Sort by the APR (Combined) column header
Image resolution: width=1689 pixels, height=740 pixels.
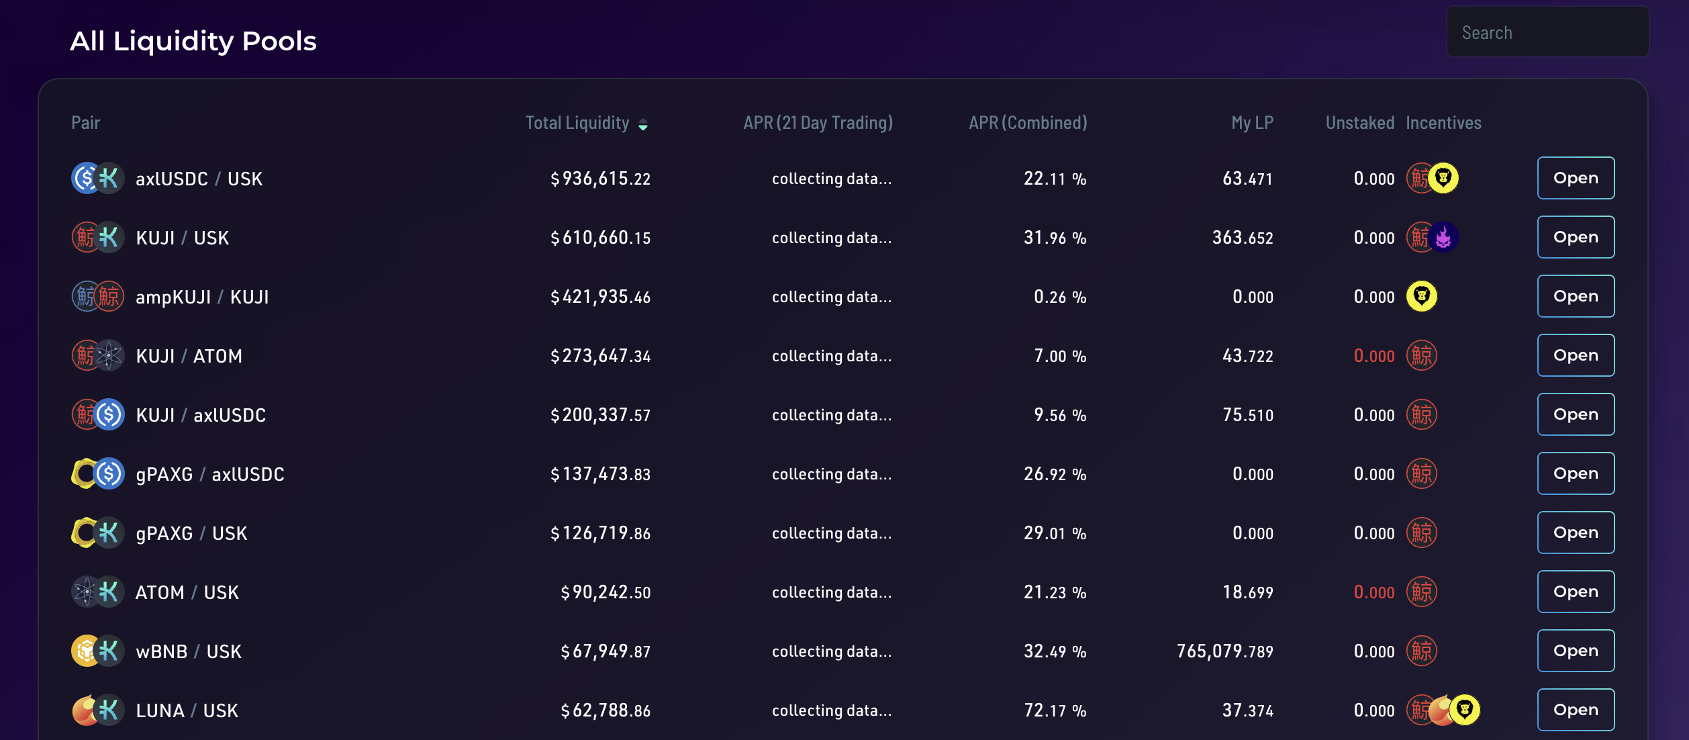(1027, 123)
